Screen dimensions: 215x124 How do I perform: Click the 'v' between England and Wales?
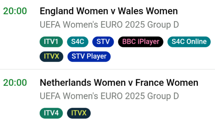113,11
